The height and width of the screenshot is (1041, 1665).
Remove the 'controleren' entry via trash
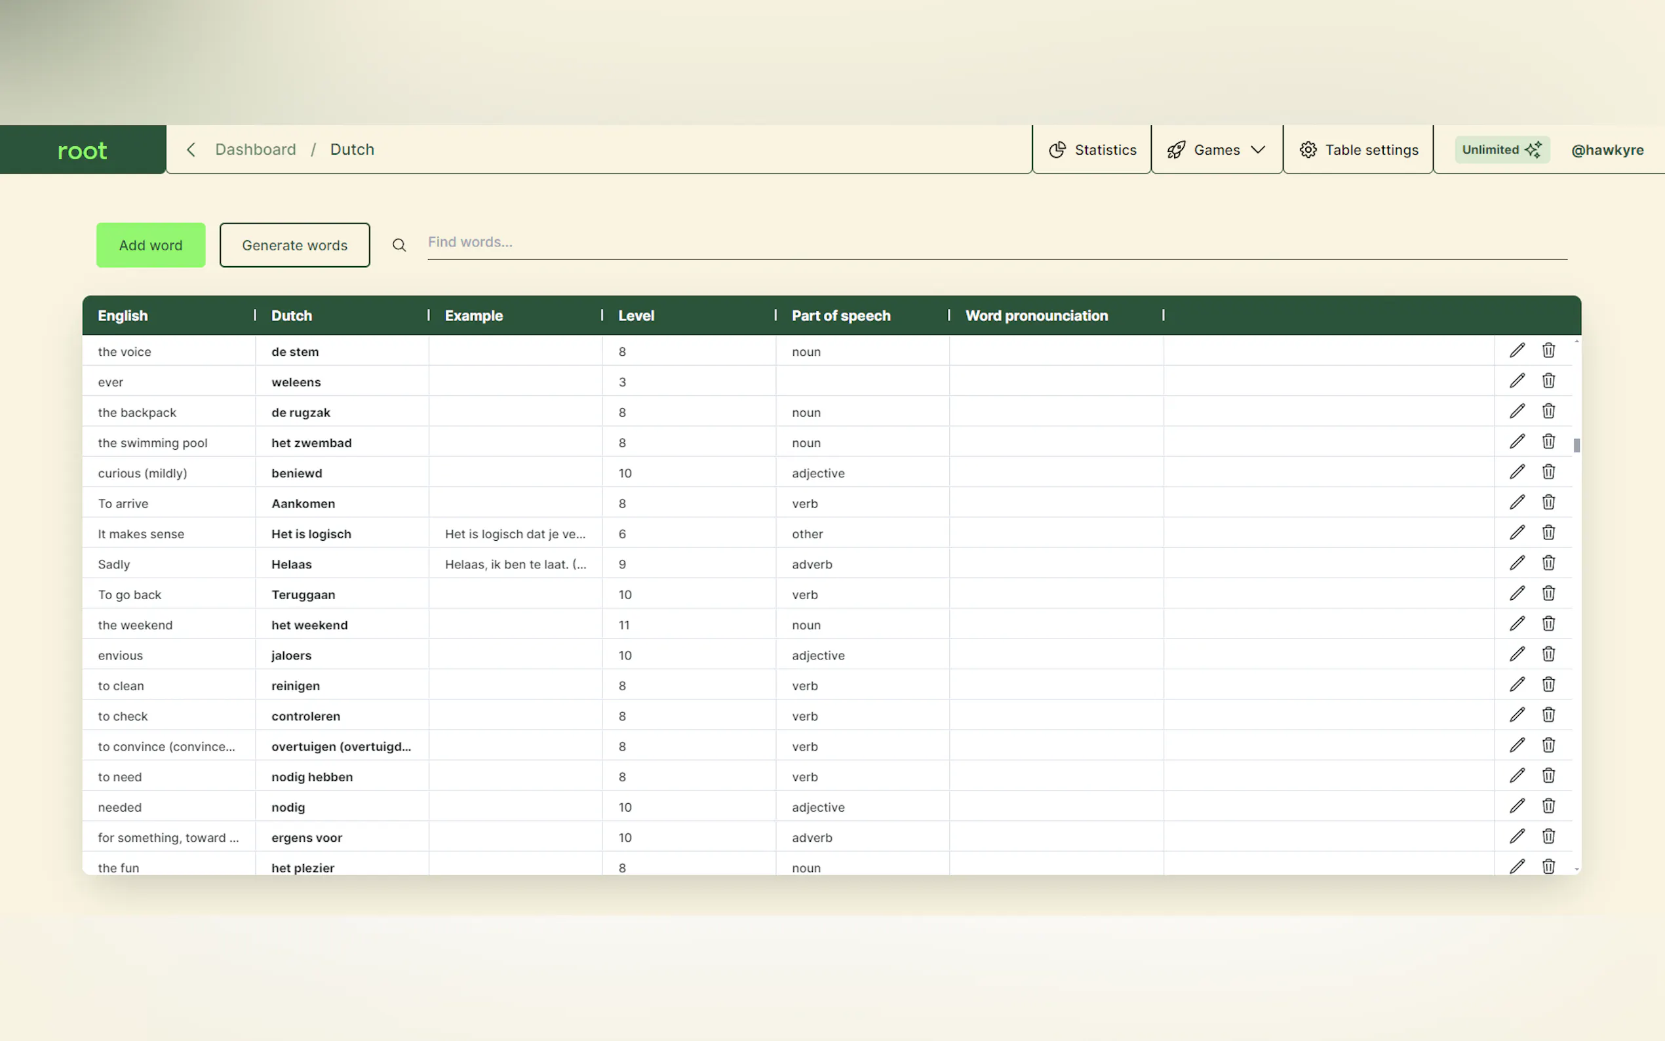(1548, 715)
